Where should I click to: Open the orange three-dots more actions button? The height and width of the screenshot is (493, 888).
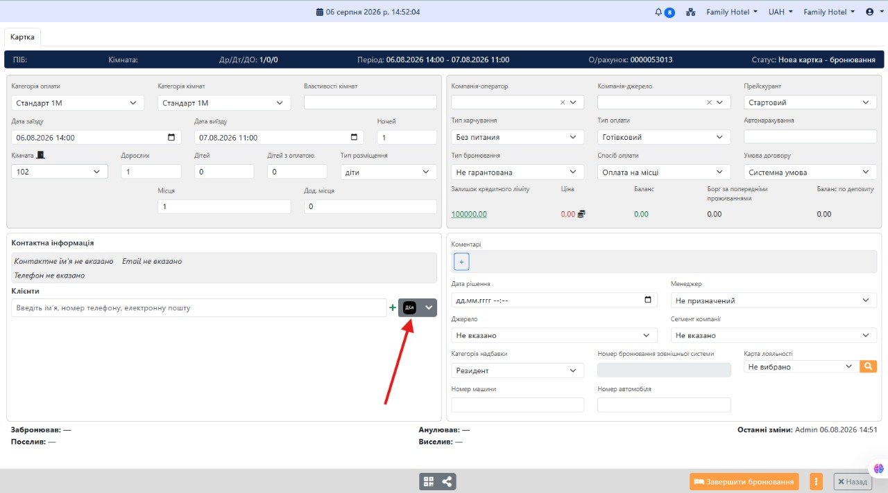point(816,482)
